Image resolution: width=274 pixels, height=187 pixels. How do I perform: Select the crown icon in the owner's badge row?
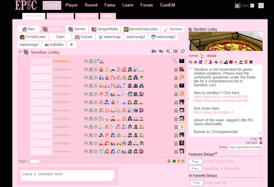[x=251, y=62]
